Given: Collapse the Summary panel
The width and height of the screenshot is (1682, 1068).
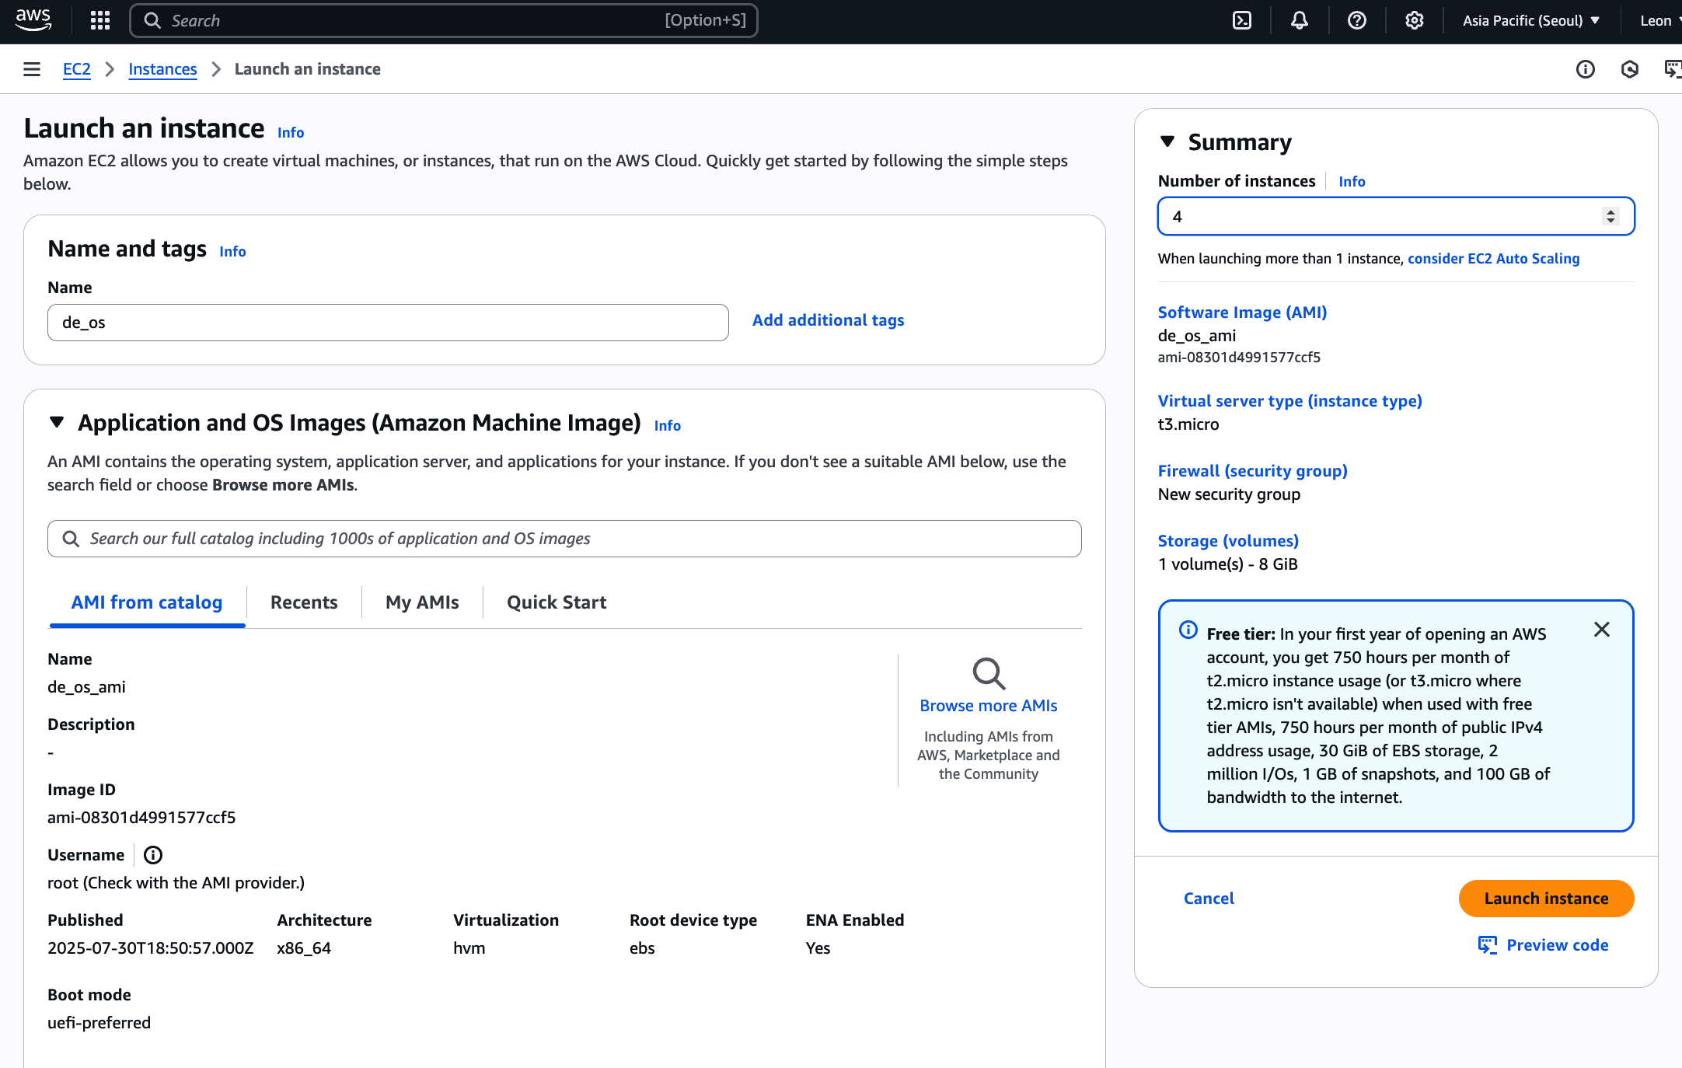Looking at the screenshot, I should [x=1167, y=141].
